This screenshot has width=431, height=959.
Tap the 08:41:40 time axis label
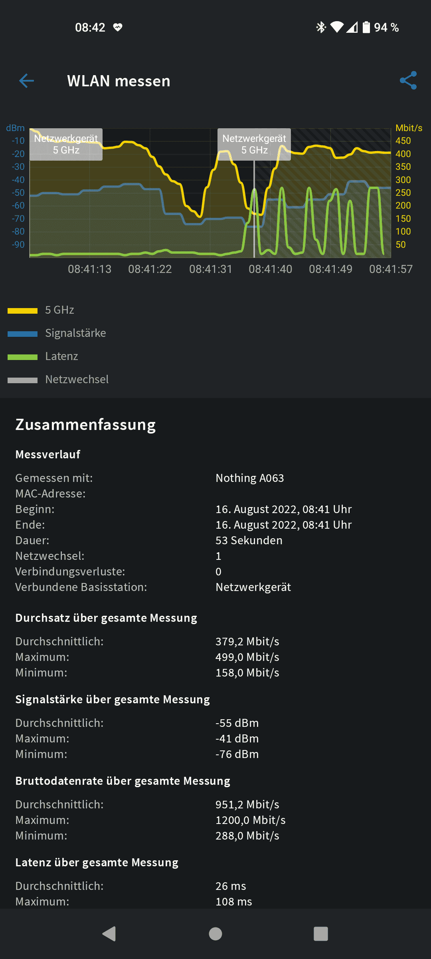[x=271, y=269]
